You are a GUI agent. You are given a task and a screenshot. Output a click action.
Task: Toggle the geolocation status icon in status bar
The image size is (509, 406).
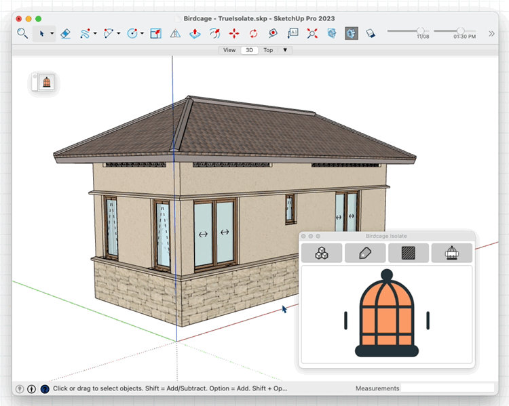pyautogui.click(x=20, y=389)
